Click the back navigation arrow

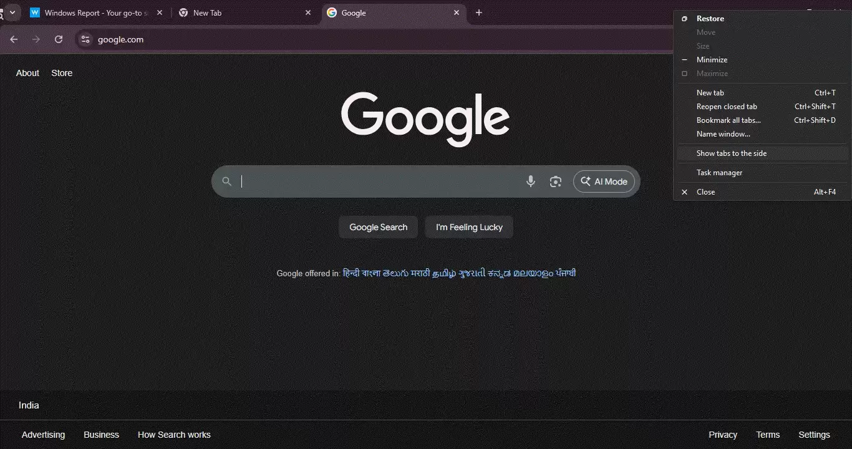[14, 39]
